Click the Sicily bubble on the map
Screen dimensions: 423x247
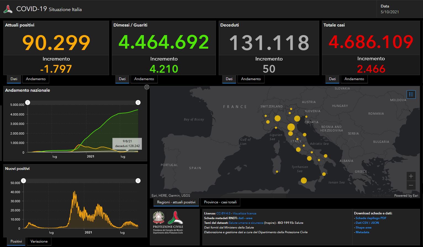304,181
